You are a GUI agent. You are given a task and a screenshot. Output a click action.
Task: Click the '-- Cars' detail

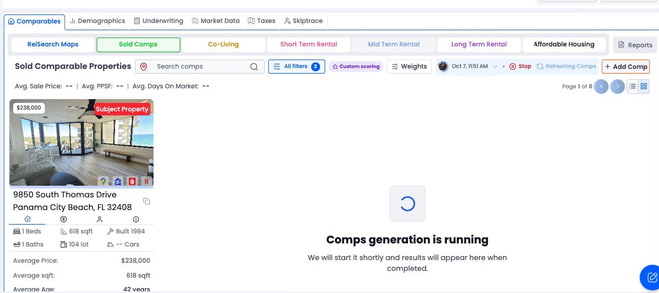click(123, 244)
